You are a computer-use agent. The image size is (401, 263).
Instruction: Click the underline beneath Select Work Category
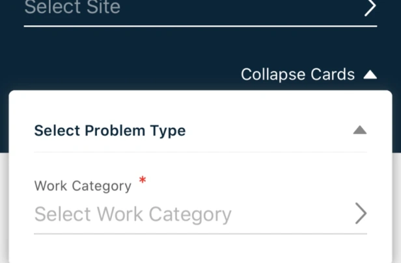pyautogui.click(x=200, y=233)
